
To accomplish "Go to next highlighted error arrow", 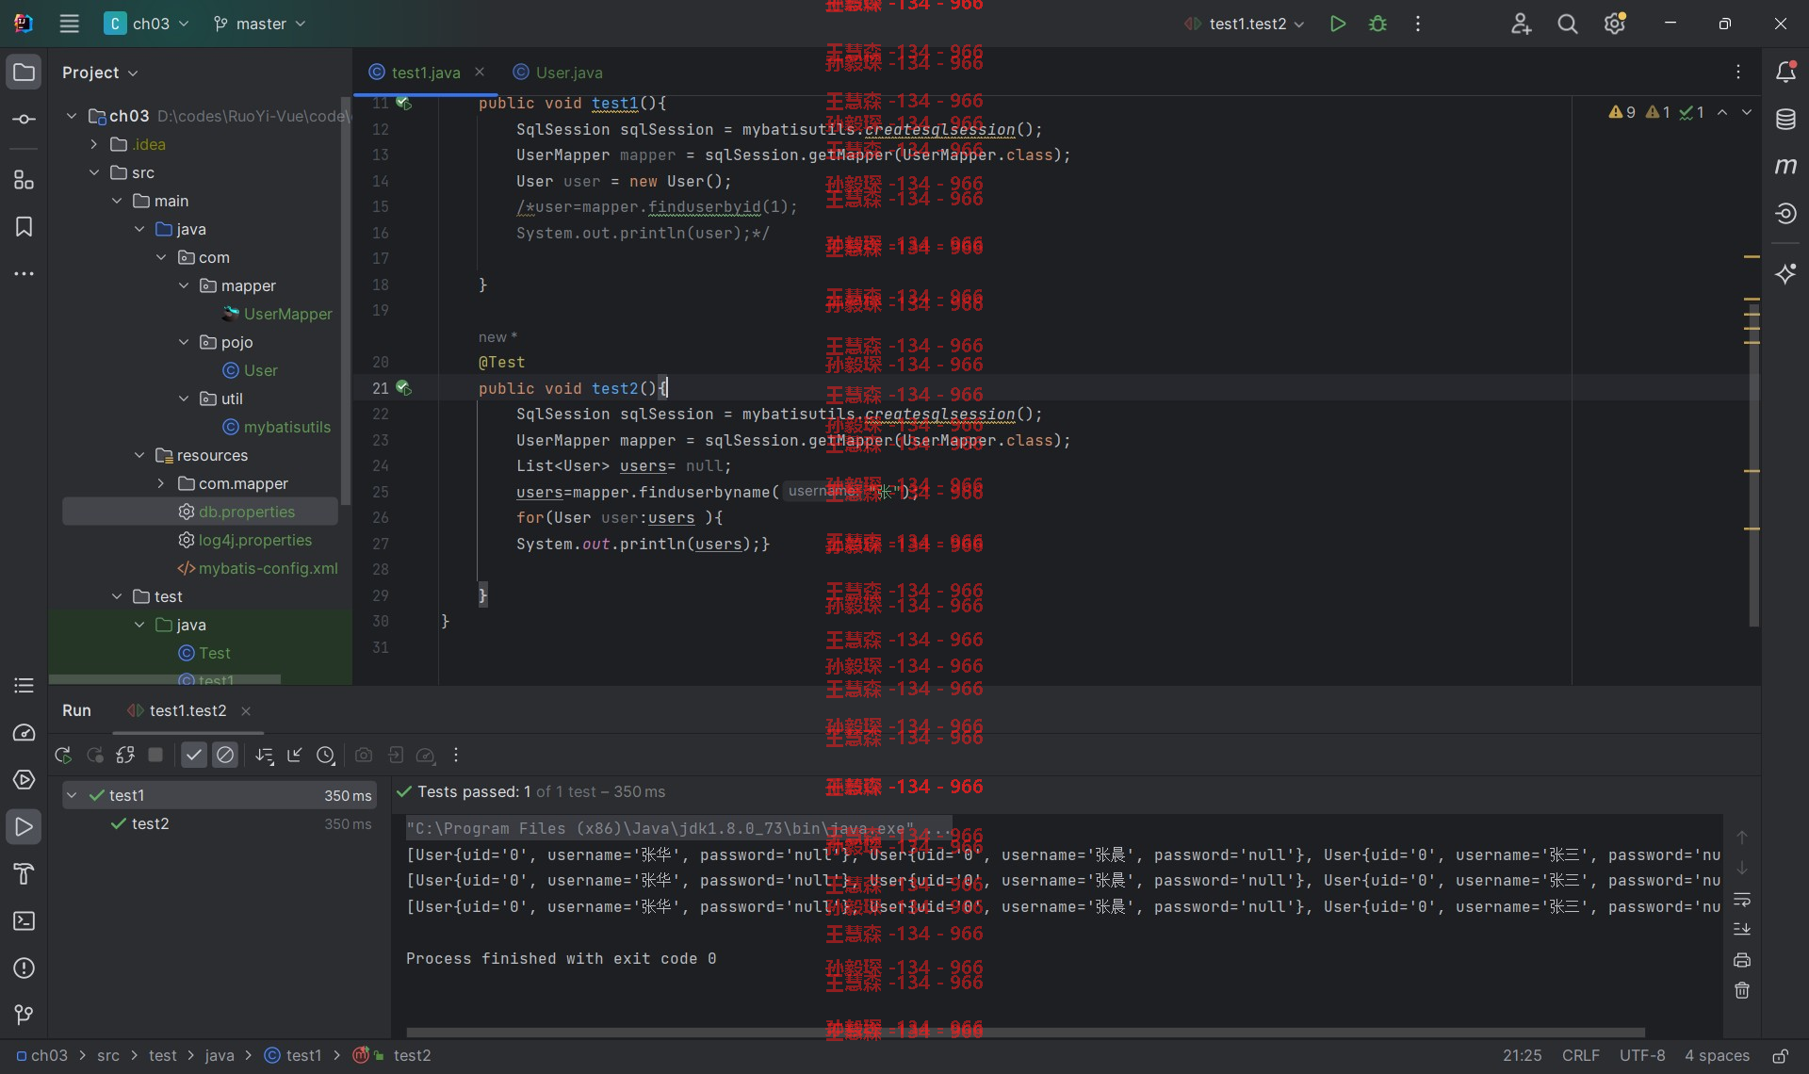I will pyautogui.click(x=1746, y=112).
